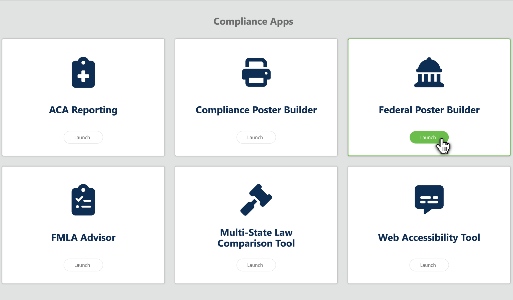Click the Multi-State Law Comparison Tool title

pyautogui.click(x=256, y=238)
